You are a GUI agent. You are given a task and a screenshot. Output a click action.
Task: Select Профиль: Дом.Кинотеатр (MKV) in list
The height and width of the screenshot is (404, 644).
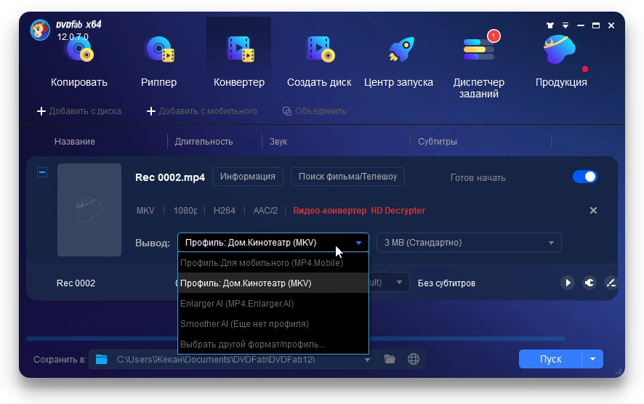click(x=273, y=283)
